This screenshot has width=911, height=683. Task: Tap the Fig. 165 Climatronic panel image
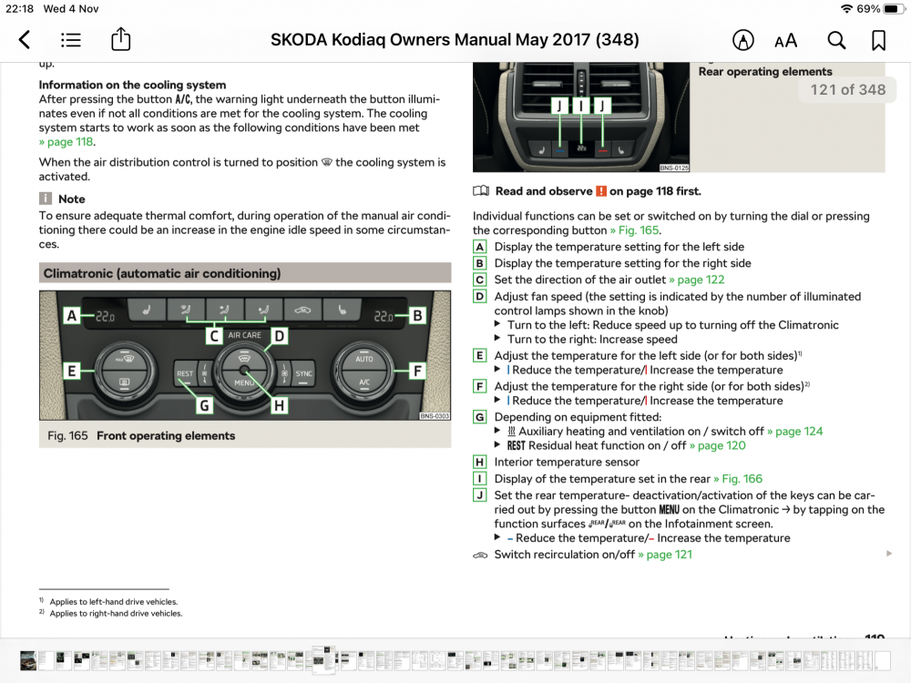(245, 355)
